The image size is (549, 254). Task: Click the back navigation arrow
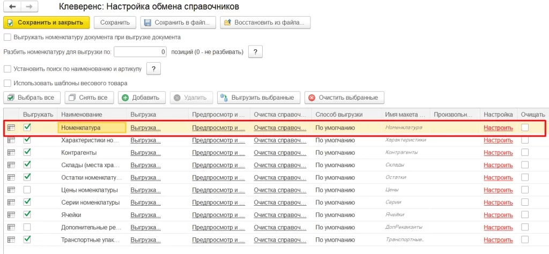pos(12,7)
